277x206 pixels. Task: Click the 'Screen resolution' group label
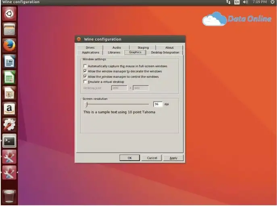pos(95,99)
